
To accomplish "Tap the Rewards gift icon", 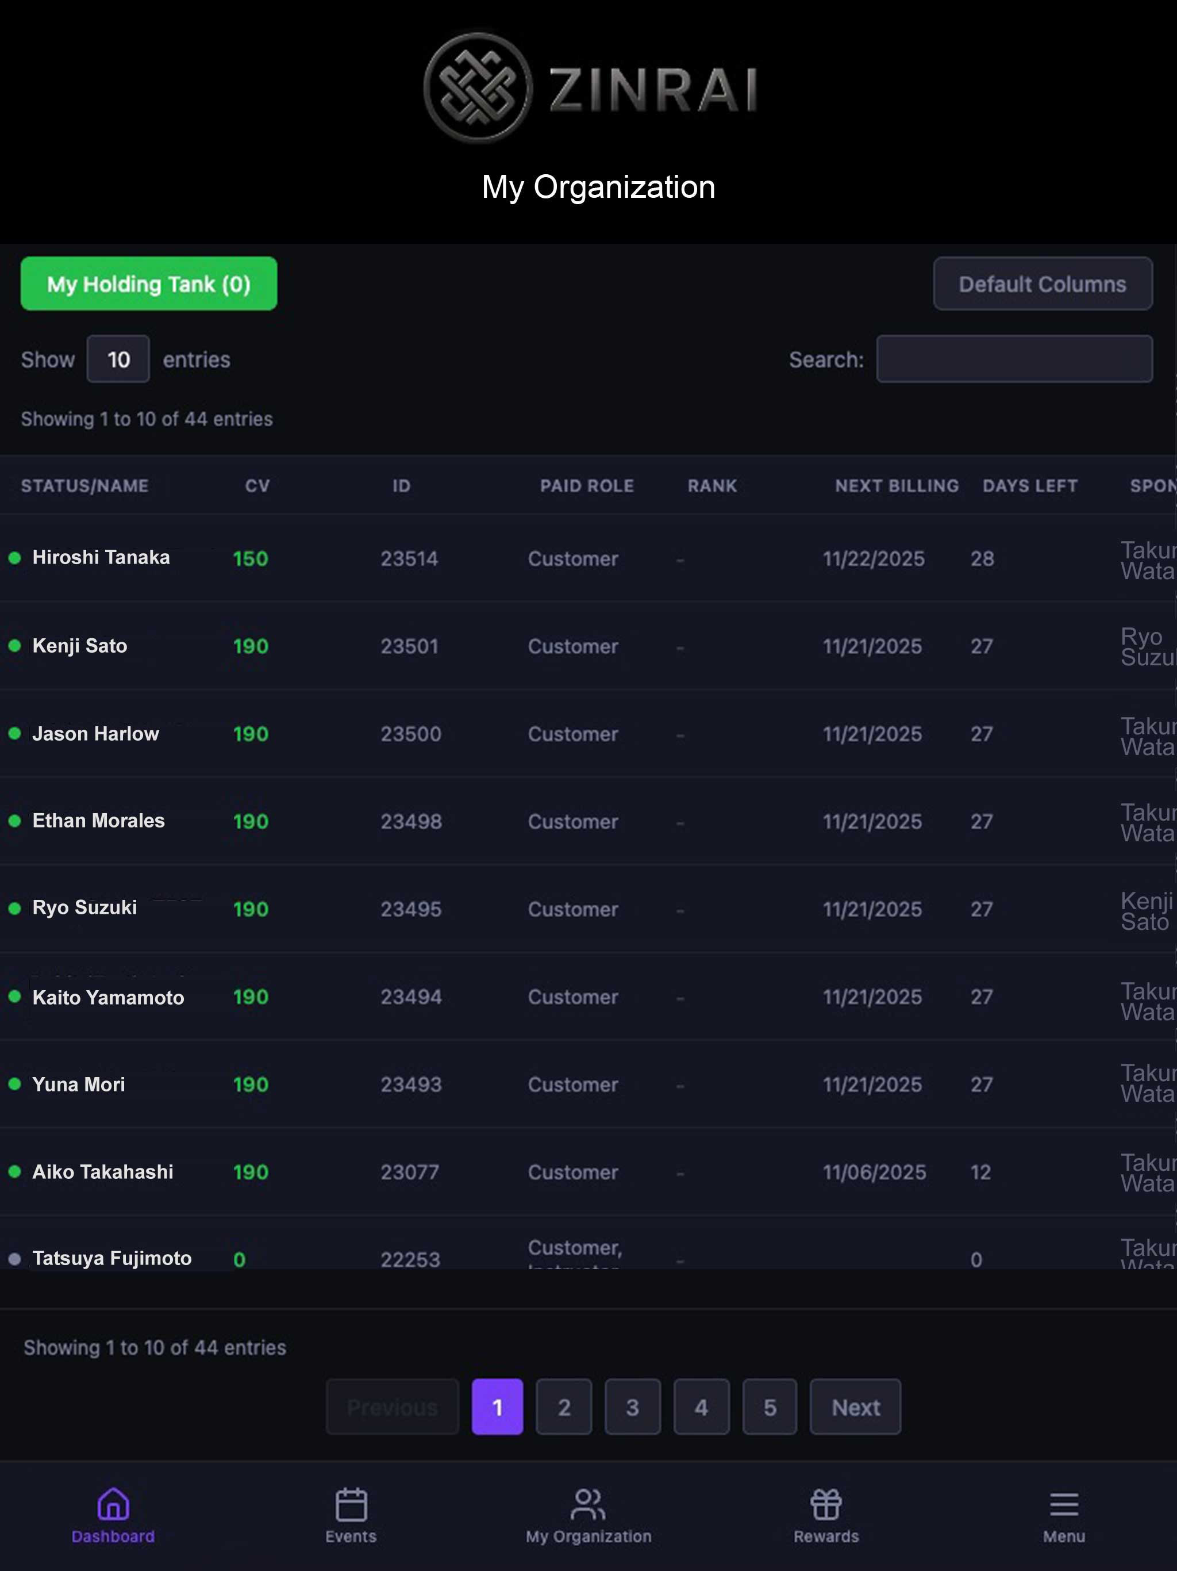I will coord(826,1504).
